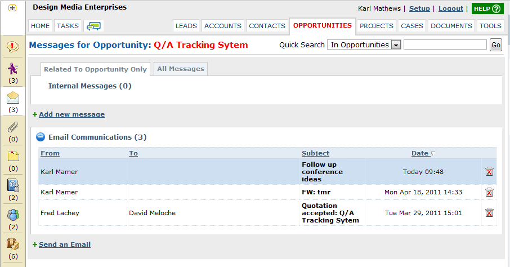Open the chat bubbles icon beside TASKS
Viewport: 510px width, 267px height.
coord(93,26)
